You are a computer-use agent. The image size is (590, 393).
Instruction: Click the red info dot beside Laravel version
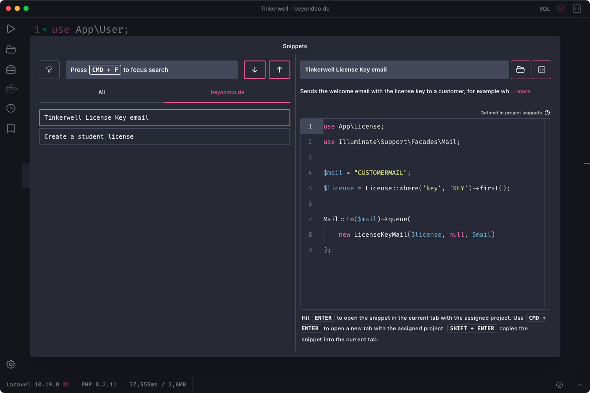(x=65, y=384)
